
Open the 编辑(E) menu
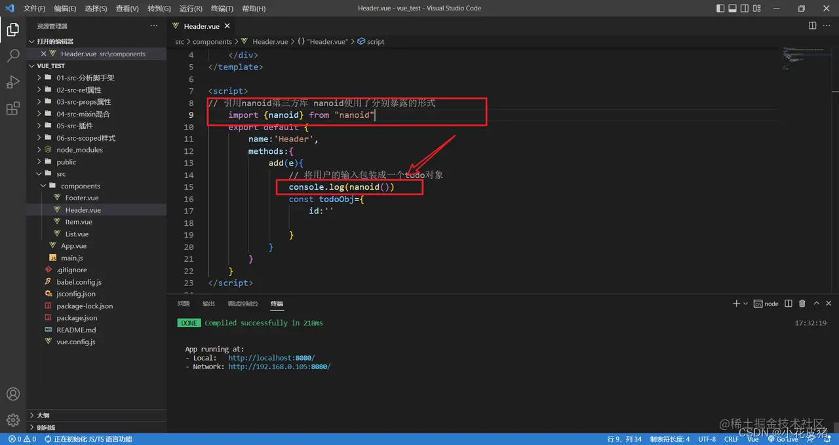(66, 9)
